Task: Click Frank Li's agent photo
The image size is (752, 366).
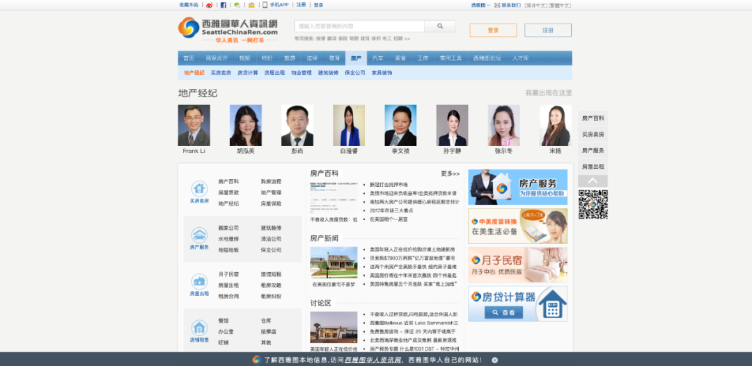Action: coord(194,126)
